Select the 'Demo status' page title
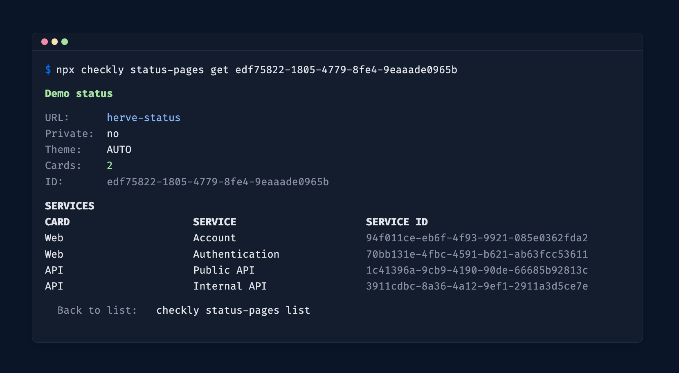This screenshot has width=679, height=373. [79, 93]
